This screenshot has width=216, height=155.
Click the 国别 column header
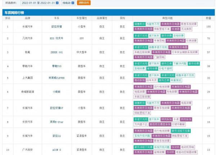click(x=122, y=18)
